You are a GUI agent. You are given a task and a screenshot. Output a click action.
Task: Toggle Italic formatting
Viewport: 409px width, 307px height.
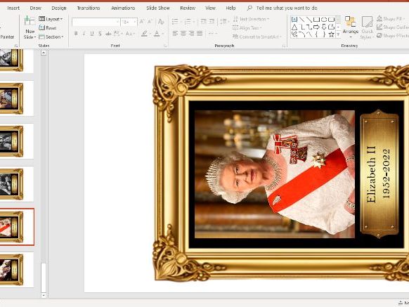84,34
